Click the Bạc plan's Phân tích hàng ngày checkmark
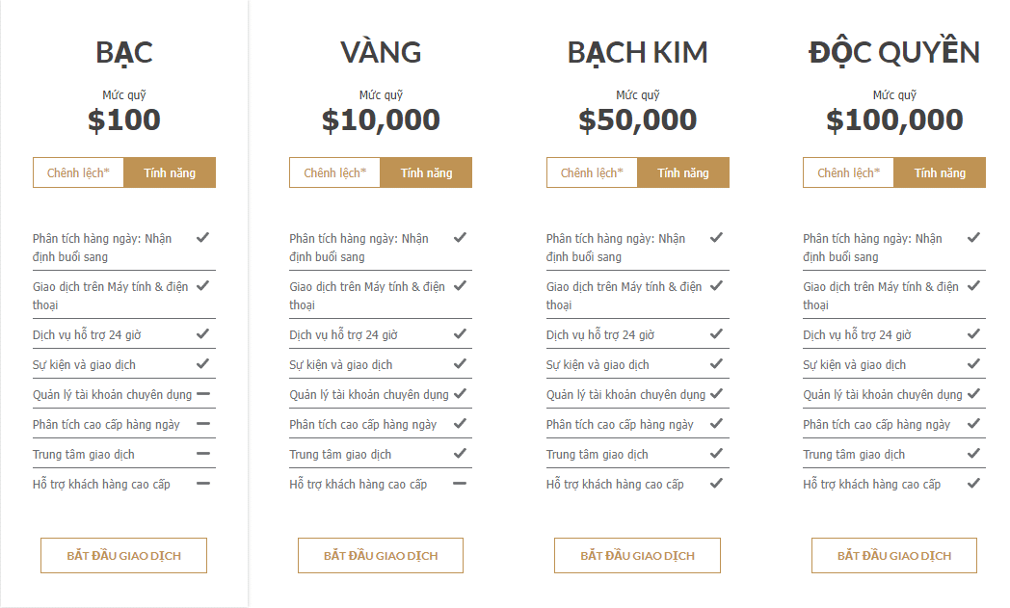Viewport: 1010px width, 608px height. 203,238
